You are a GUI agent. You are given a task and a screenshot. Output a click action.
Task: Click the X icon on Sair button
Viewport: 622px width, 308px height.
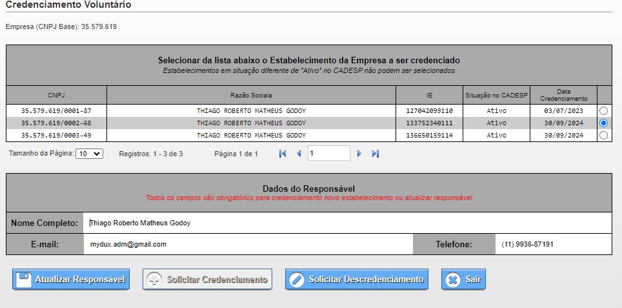tap(453, 280)
